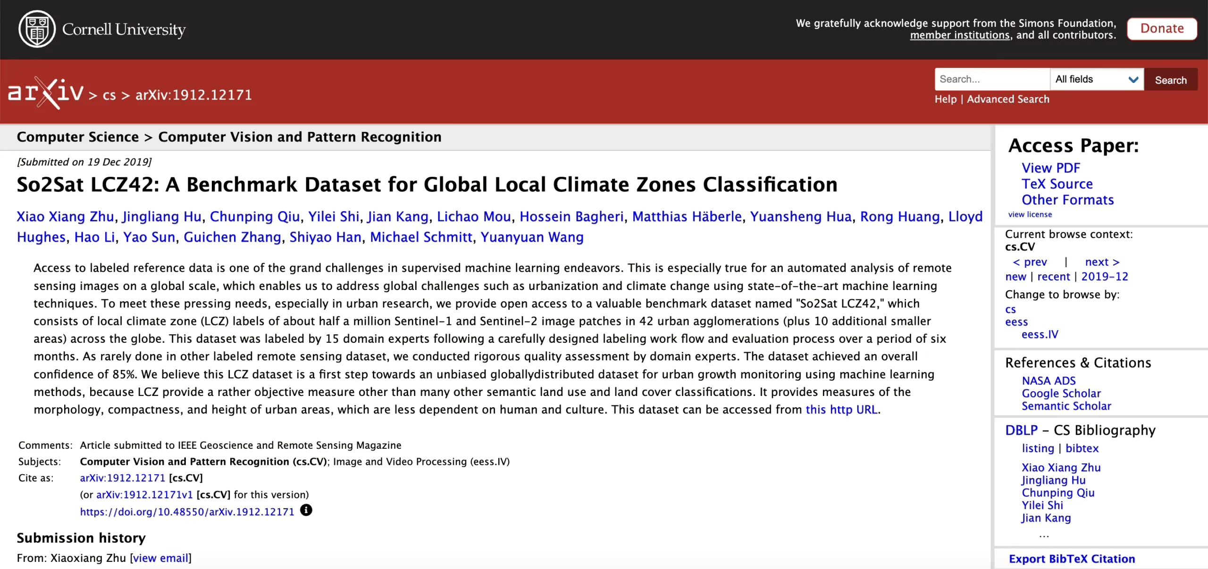Open the All fields search dropdown
The height and width of the screenshot is (569, 1208).
(1097, 79)
